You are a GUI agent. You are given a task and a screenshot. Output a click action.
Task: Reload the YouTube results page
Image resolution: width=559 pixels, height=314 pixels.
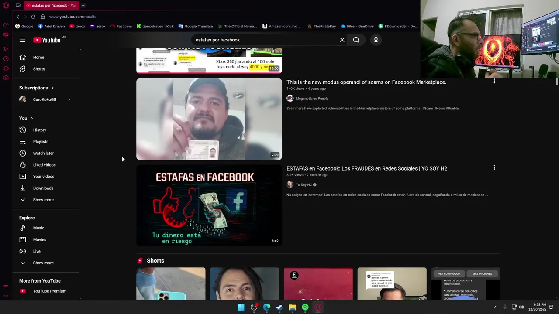click(x=33, y=17)
